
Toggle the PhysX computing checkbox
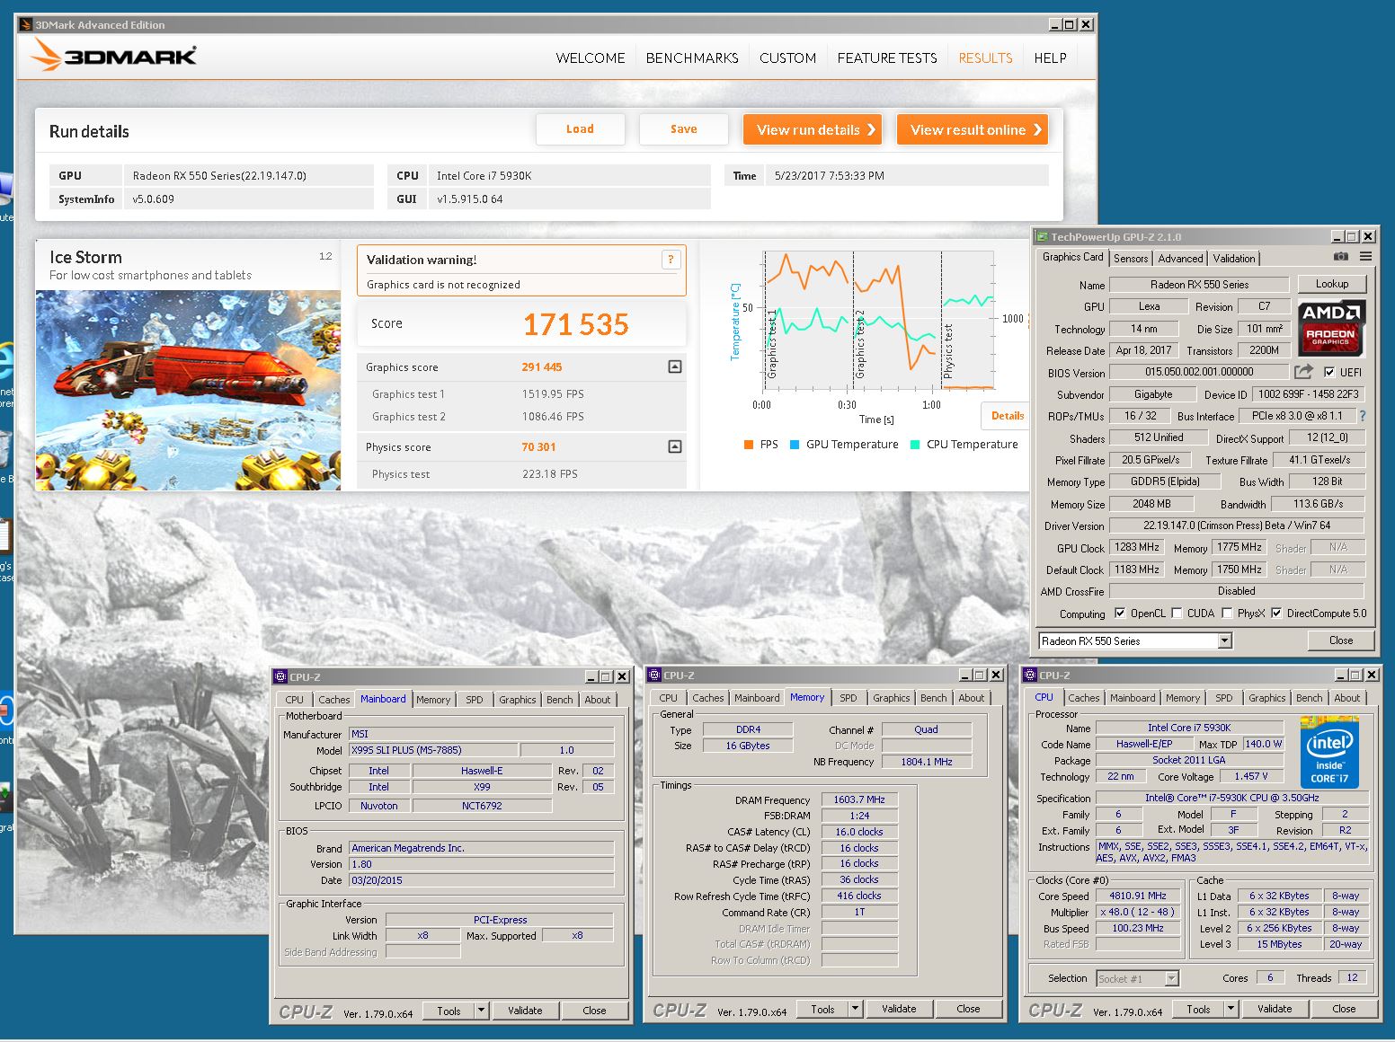tap(1227, 614)
